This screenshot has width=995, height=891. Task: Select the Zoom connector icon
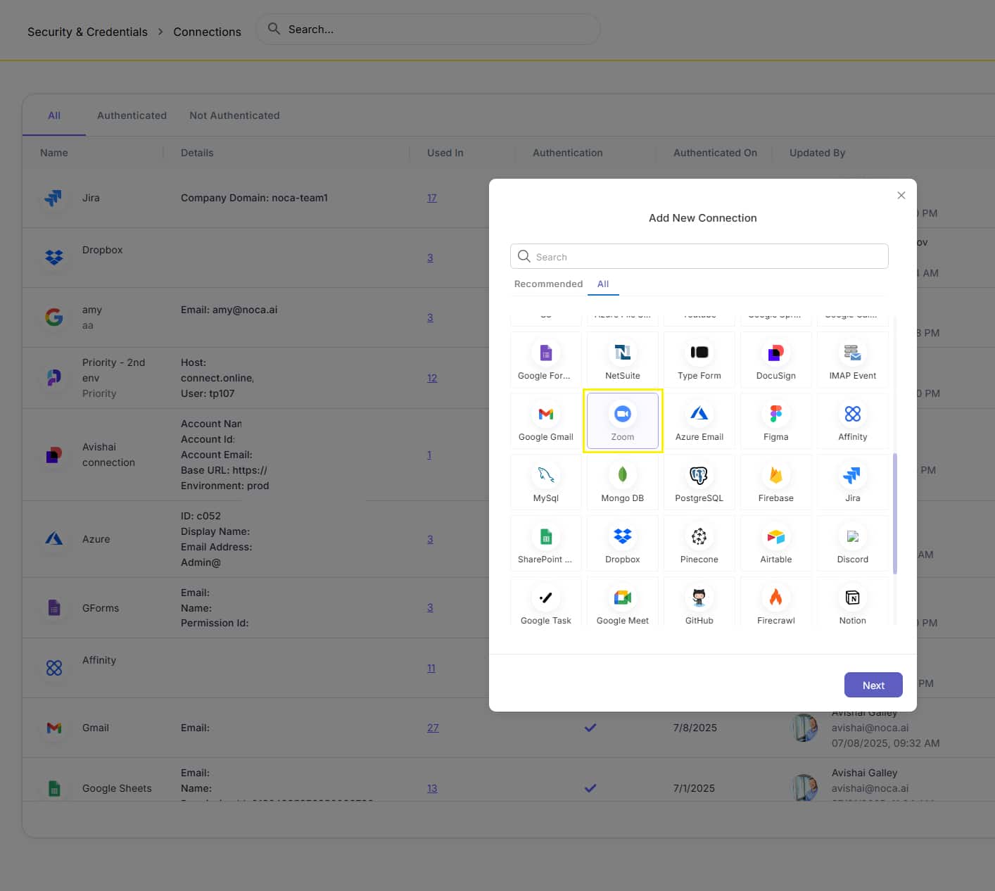622,415
